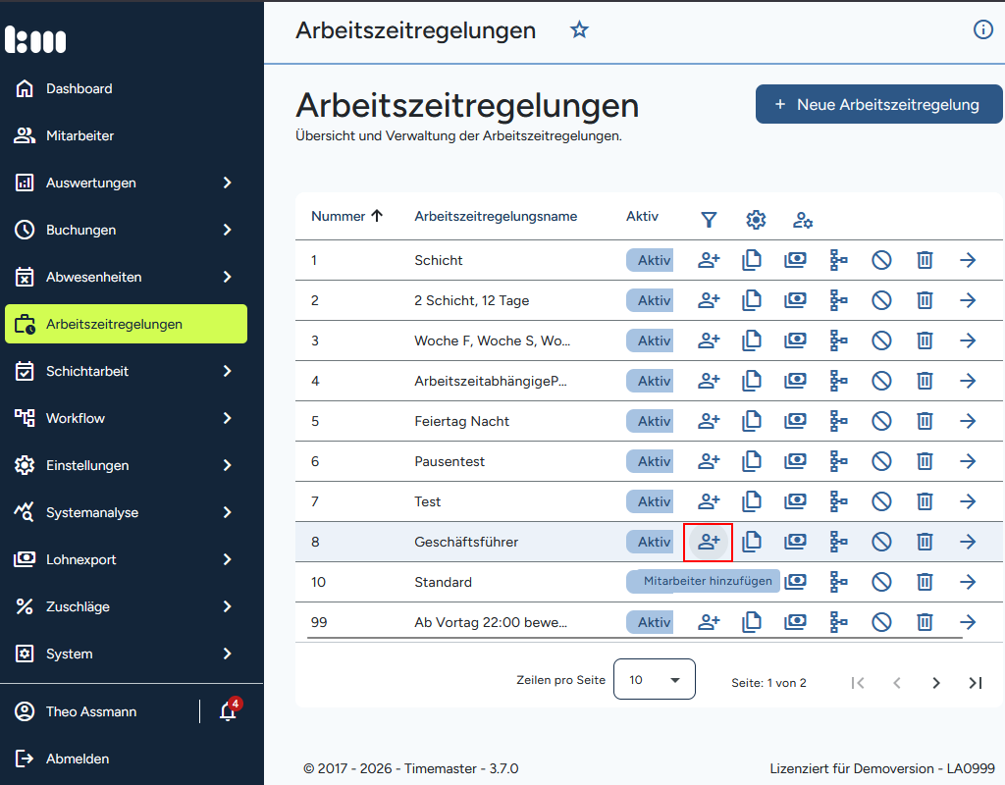Delete the Standard regulation
Screen dimensions: 1005x785
pos(925,582)
